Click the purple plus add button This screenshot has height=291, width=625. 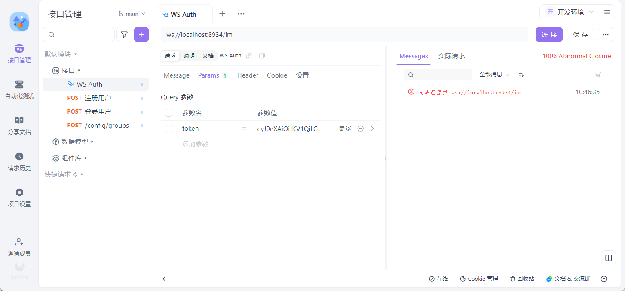141,35
